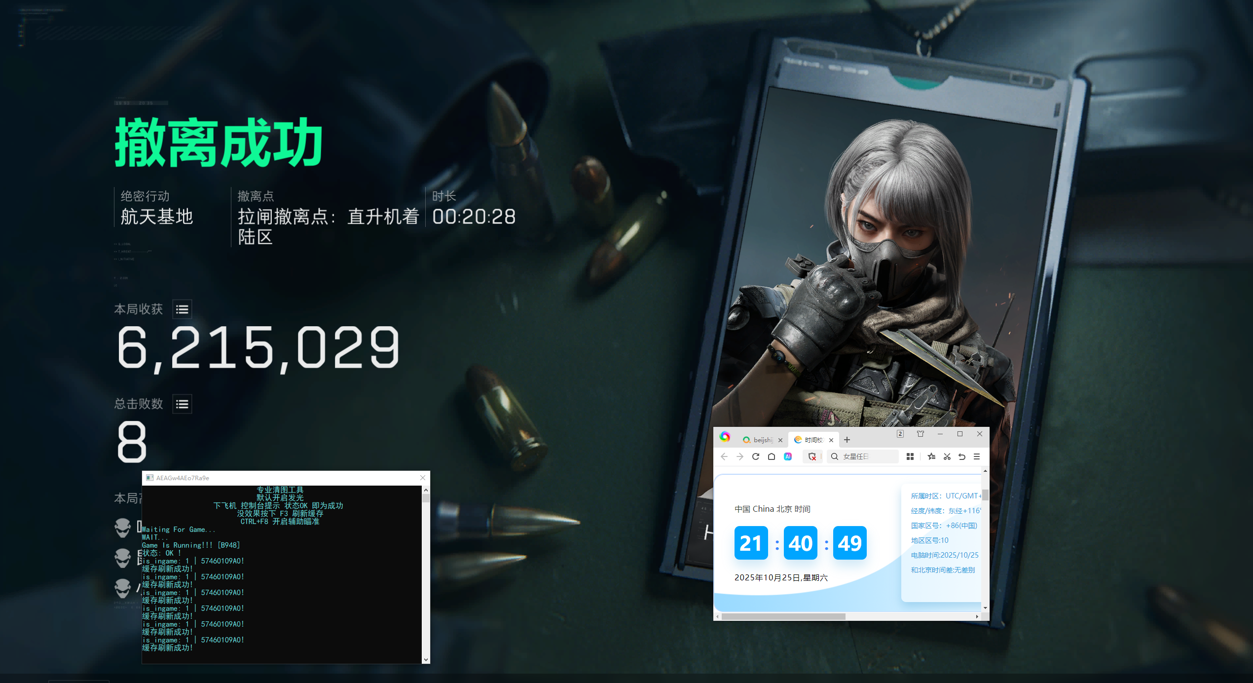This screenshot has width=1253, height=683.
Task: Go to the browser home page
Action: coord(772,456)
